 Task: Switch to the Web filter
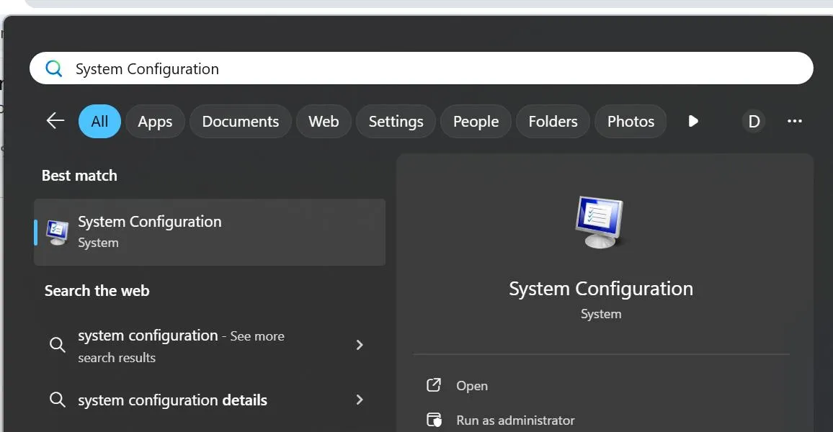point(324,122)
